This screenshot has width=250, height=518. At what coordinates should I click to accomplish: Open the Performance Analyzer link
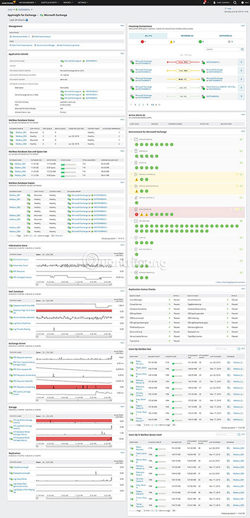43,37
